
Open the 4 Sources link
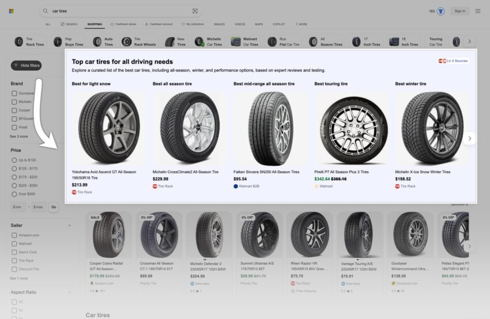(x=453, y=61)
